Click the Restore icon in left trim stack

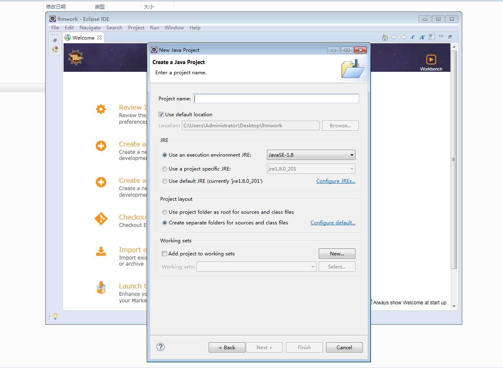[x=55, y=40]
